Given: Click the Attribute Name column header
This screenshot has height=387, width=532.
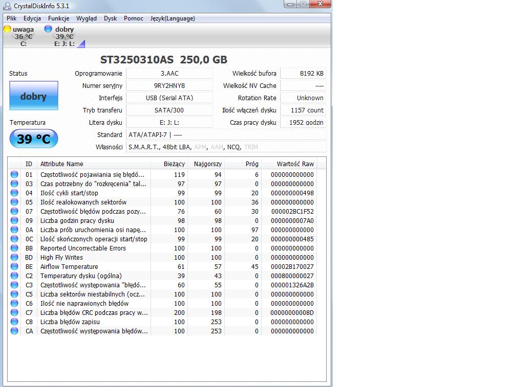Looking at the screenshot, I should tap(94, 164).
